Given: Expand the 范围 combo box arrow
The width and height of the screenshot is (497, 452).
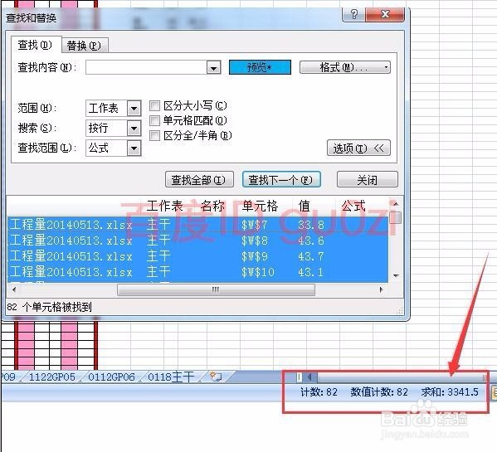Looking at the screenshot, I should point(134,109).
